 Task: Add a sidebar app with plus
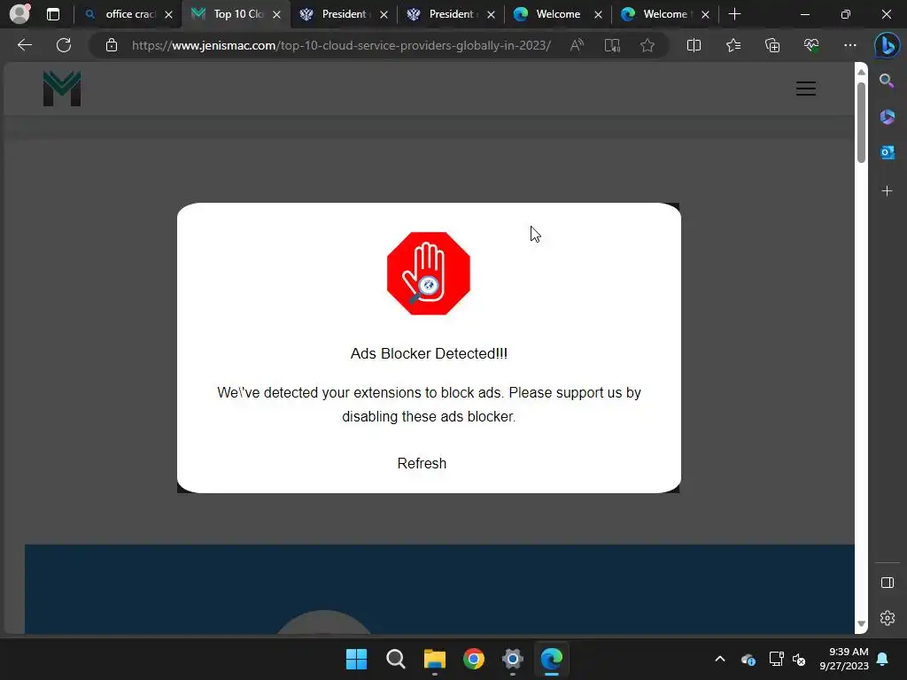tap(887, 191)
